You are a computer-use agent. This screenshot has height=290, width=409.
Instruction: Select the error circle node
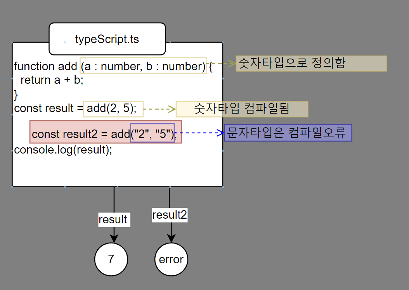(x=171, y=259)
